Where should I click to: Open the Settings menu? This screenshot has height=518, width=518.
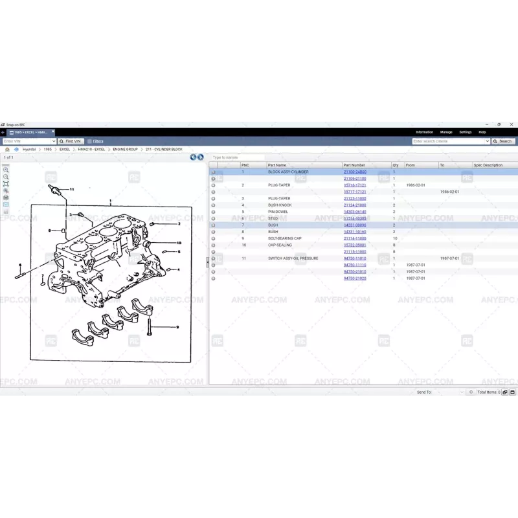pos(465,132)
